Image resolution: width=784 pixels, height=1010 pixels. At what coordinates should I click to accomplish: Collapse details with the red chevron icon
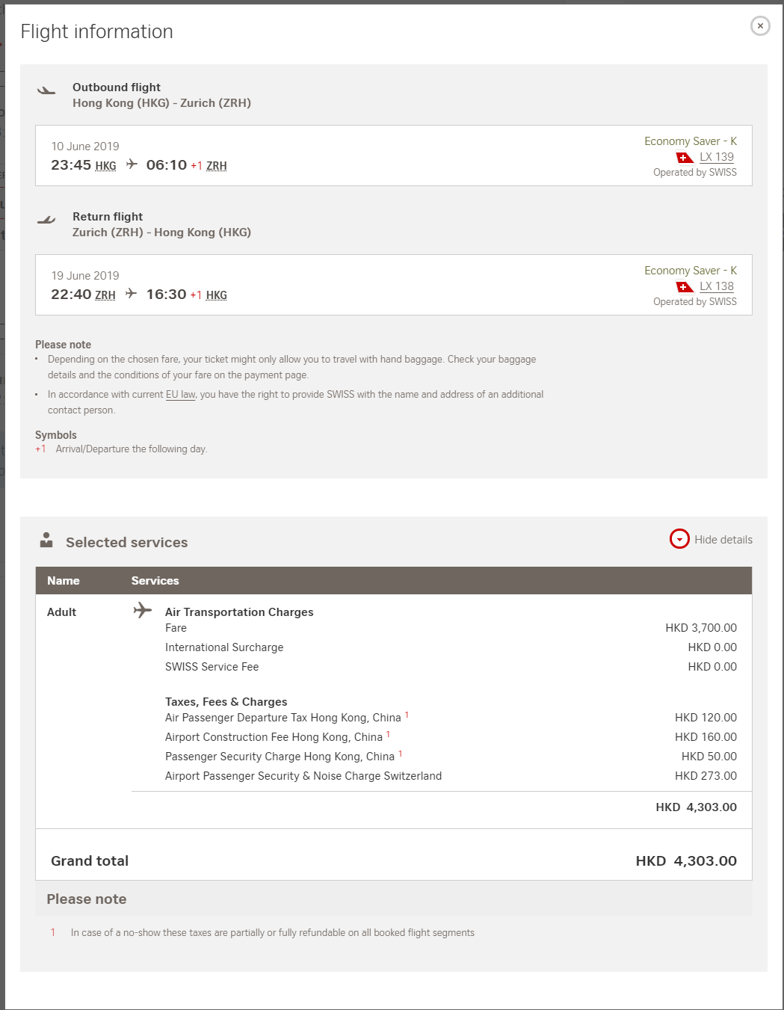pyautogui.click(x=679, y=539)
